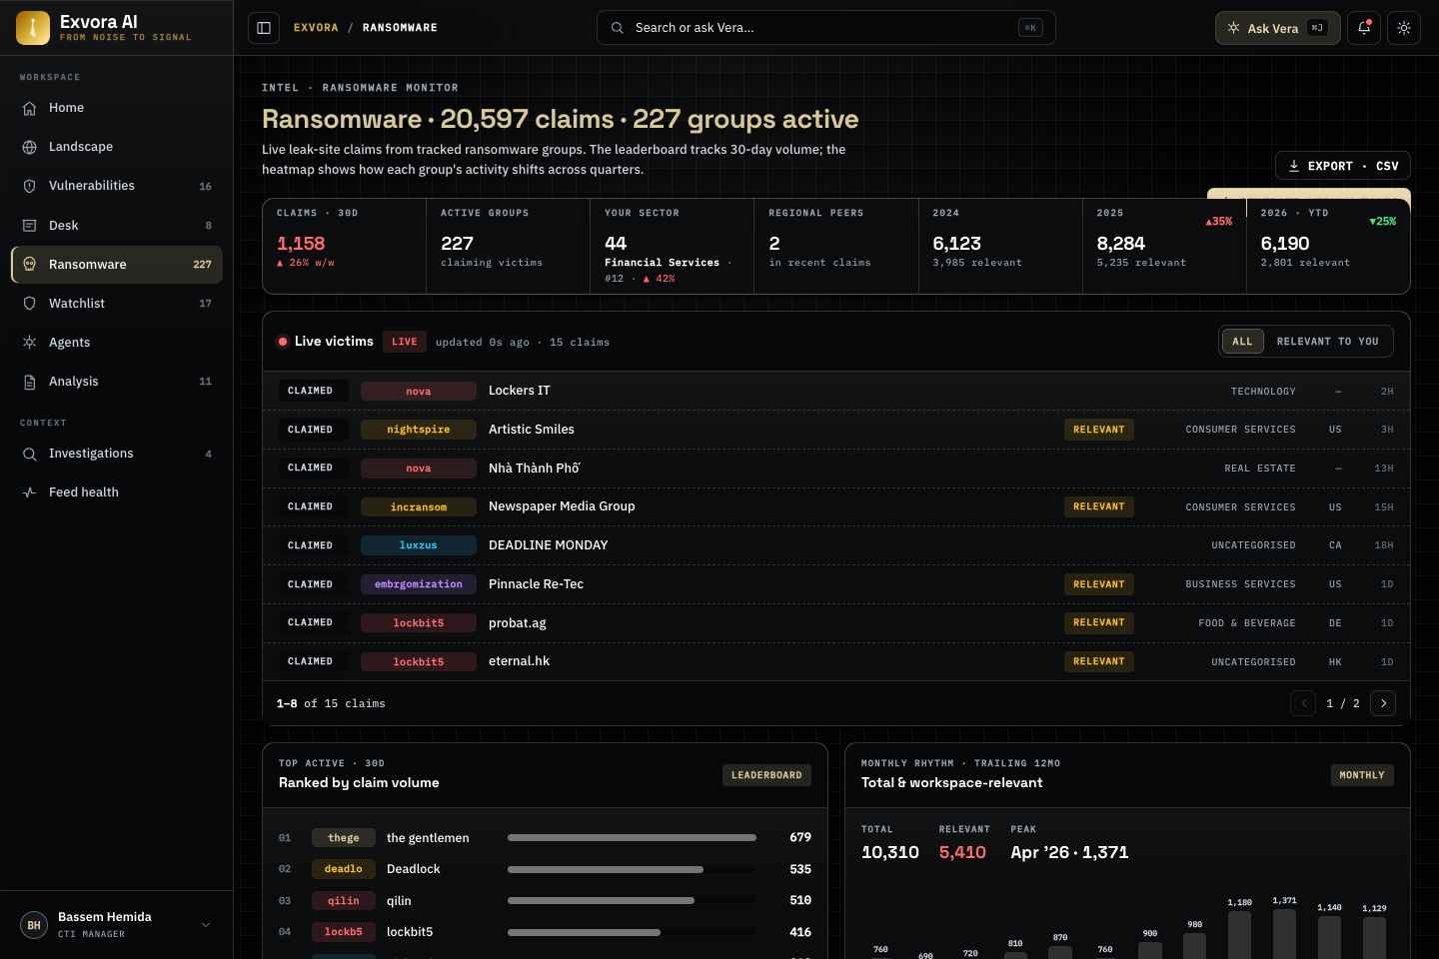This screenshot has height=959, width=1439.
Task: Open the Nhà Thành Phố claim
Action: [x=836, y=468]
